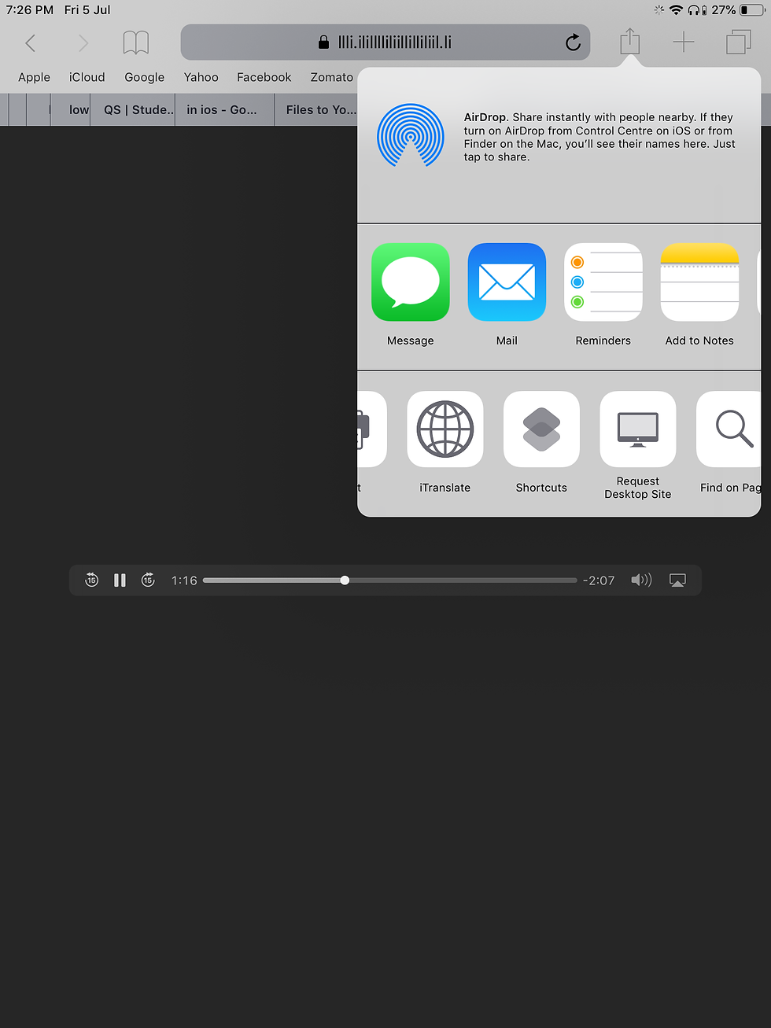Image resolution: width=771 pixels, height=1028 pixels.
Task: Open the Yahoo favorite bookmark
Action: [201, 77]
